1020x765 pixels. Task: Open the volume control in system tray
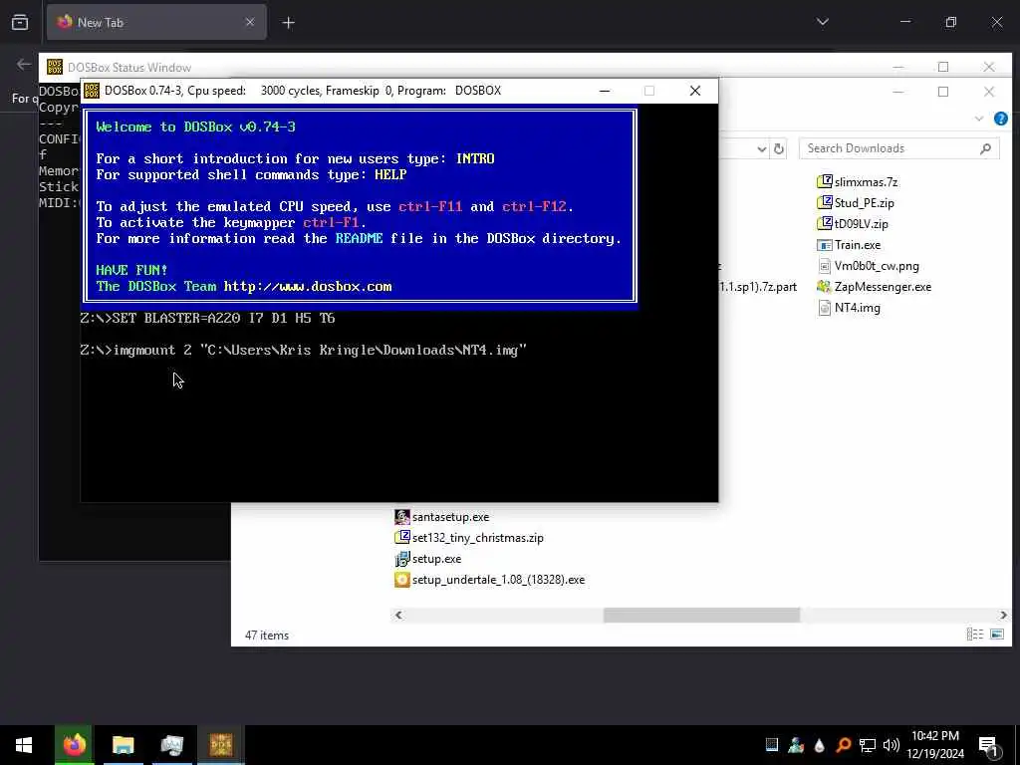(892, 745)
